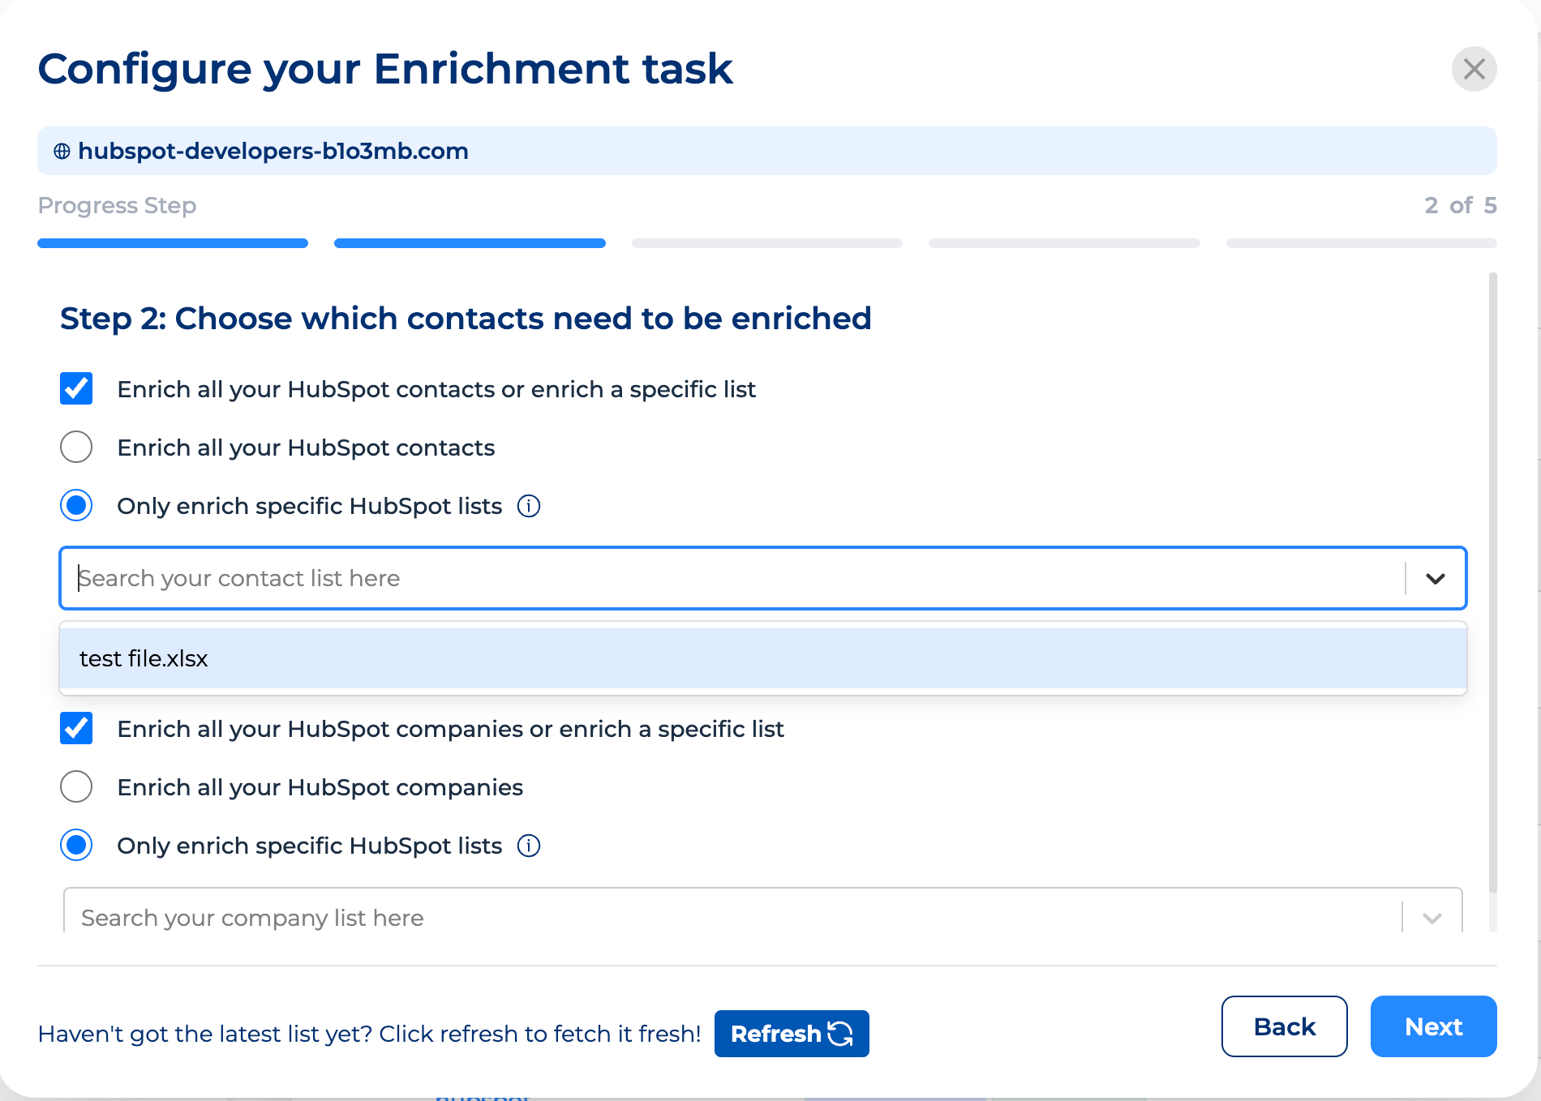Image resolution: width=1541 pixels, height=1101 pixels.
Task: Click the Next button
Action: pyautogui.click(x=1433, y=1026)
